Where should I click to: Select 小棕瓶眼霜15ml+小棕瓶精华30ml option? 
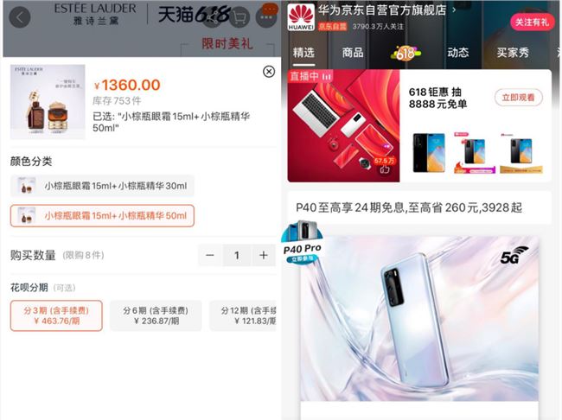click(x=102, y=186)
